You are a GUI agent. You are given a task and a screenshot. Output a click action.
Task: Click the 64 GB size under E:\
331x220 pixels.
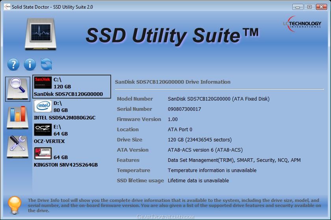pyautogui.click(x=61, y=134)
